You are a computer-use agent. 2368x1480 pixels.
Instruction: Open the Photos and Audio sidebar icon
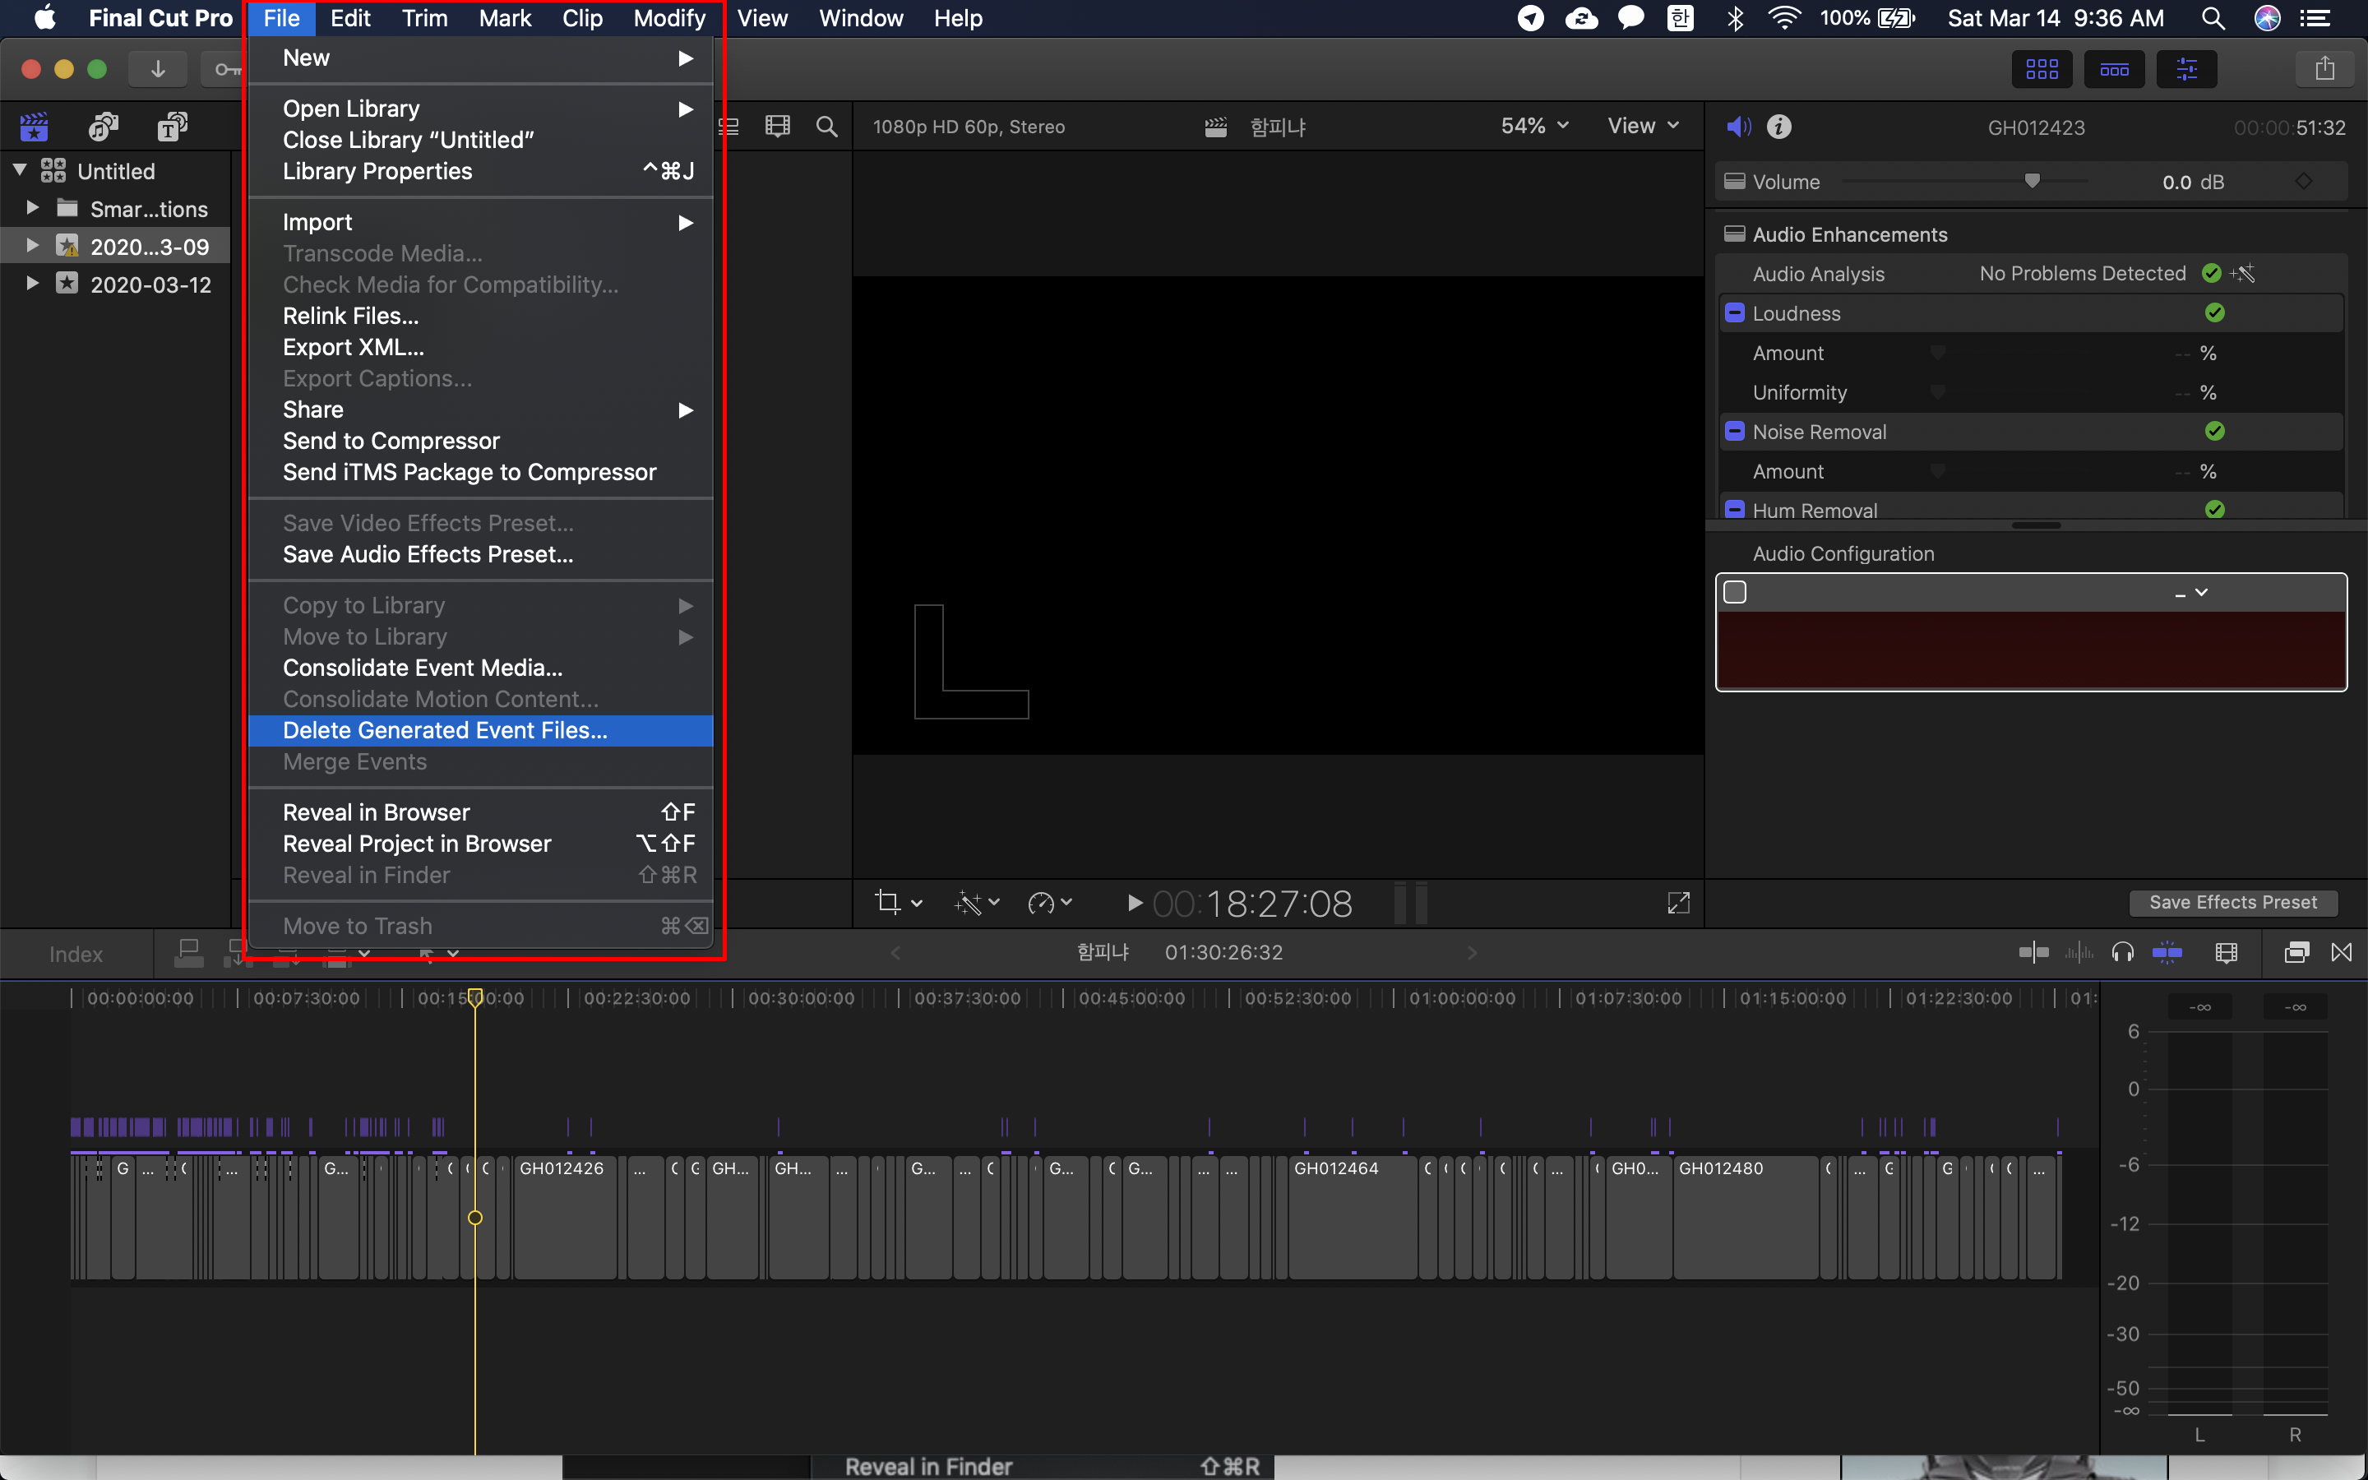103,127
